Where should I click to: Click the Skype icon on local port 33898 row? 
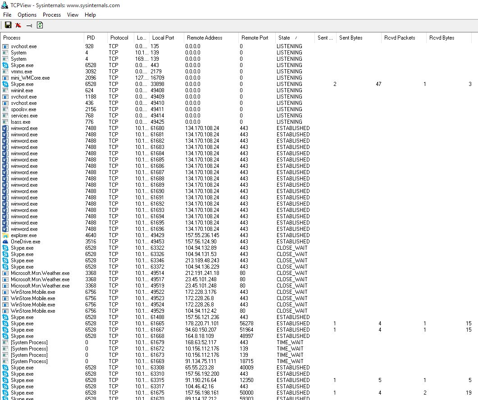coord(5,84)
